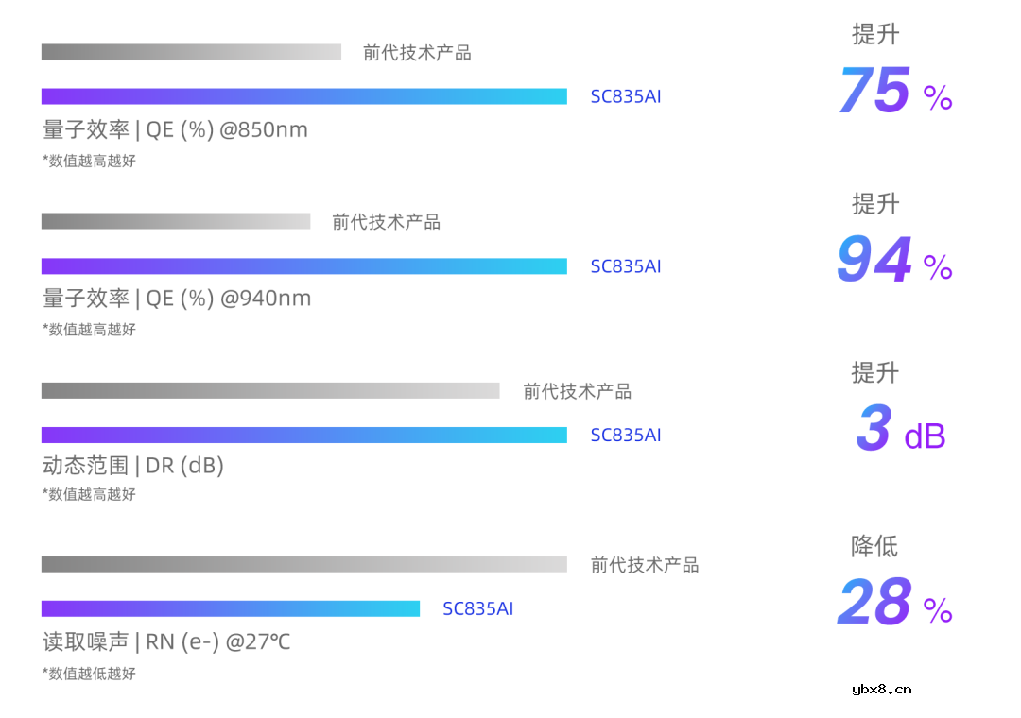This screenshot has width=1021, height=718.
Task: Select the "读取噪声 | RN (e-) @27℃" label
Action: 166,642
